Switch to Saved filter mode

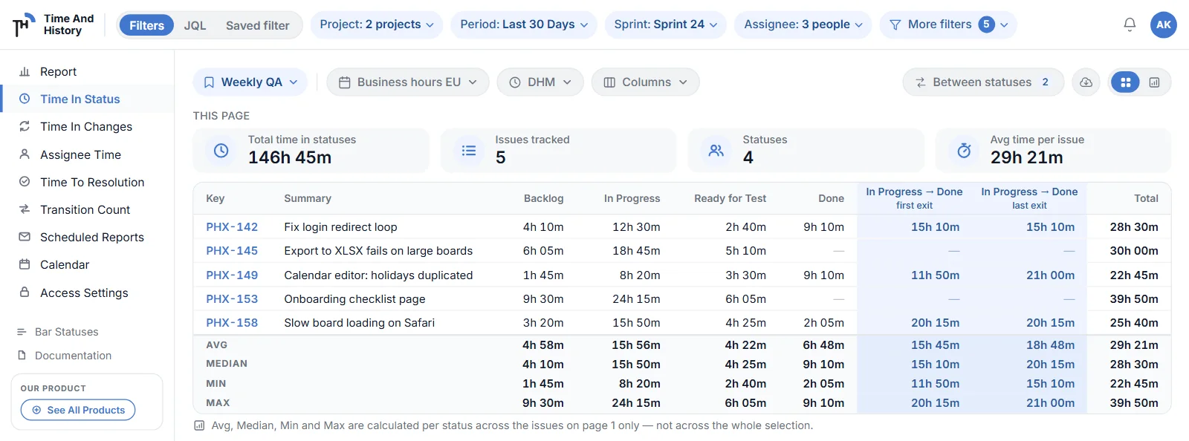click(258, 25)
